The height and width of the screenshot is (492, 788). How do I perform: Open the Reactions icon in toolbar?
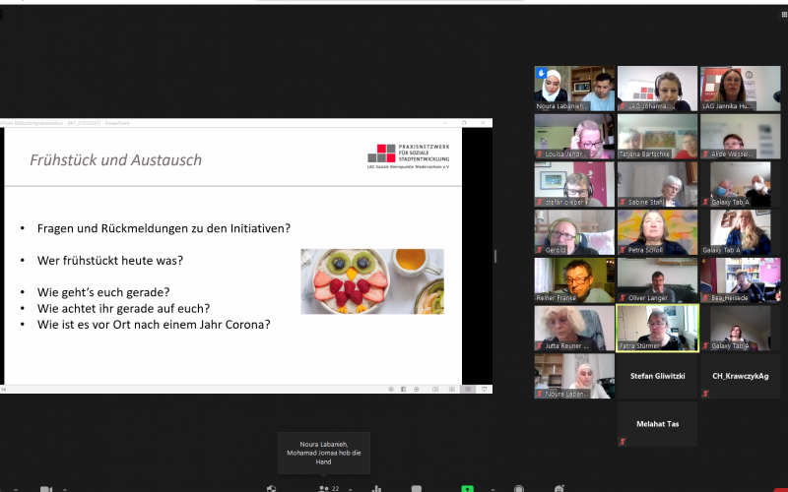pyautogui.click(x=559, y=488)
